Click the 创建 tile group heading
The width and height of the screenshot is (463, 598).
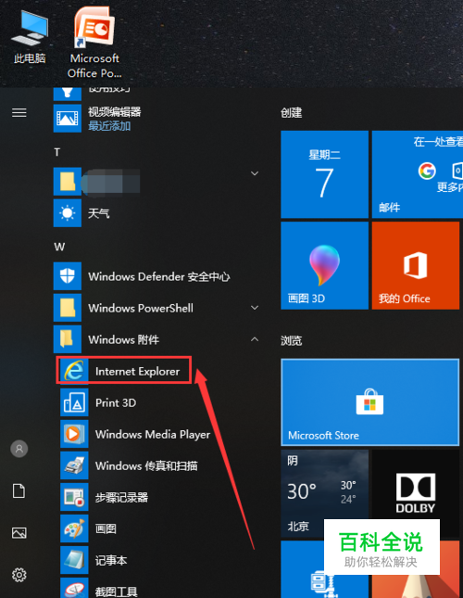point(292,113)
